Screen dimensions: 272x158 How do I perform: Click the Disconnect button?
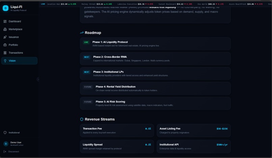pyautogui.click(x=11, y=152)
